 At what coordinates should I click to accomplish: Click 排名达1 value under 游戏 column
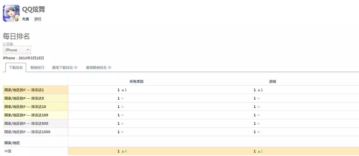[x=258, y=90]
